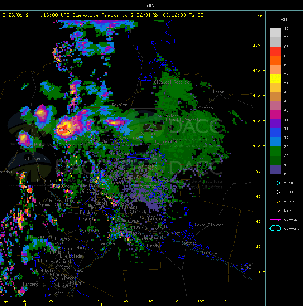Select the magenta 39-42 dBZ color band
The height and width of the screenshot is (306, 303).
pos(275,115)
